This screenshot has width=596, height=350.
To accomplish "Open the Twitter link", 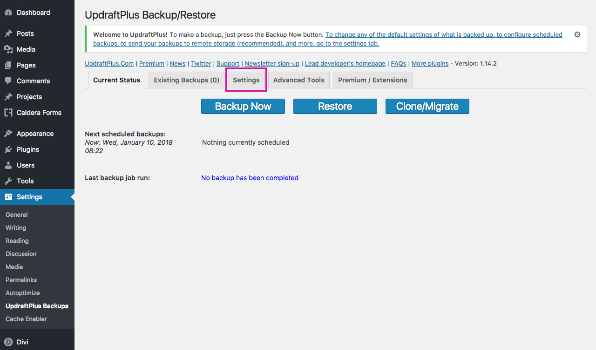I will (201, 64).
